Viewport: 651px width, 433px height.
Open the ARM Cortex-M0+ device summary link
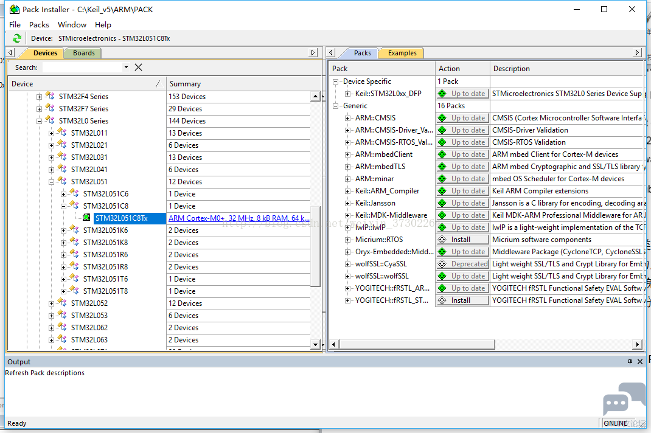tap(238, 218)
